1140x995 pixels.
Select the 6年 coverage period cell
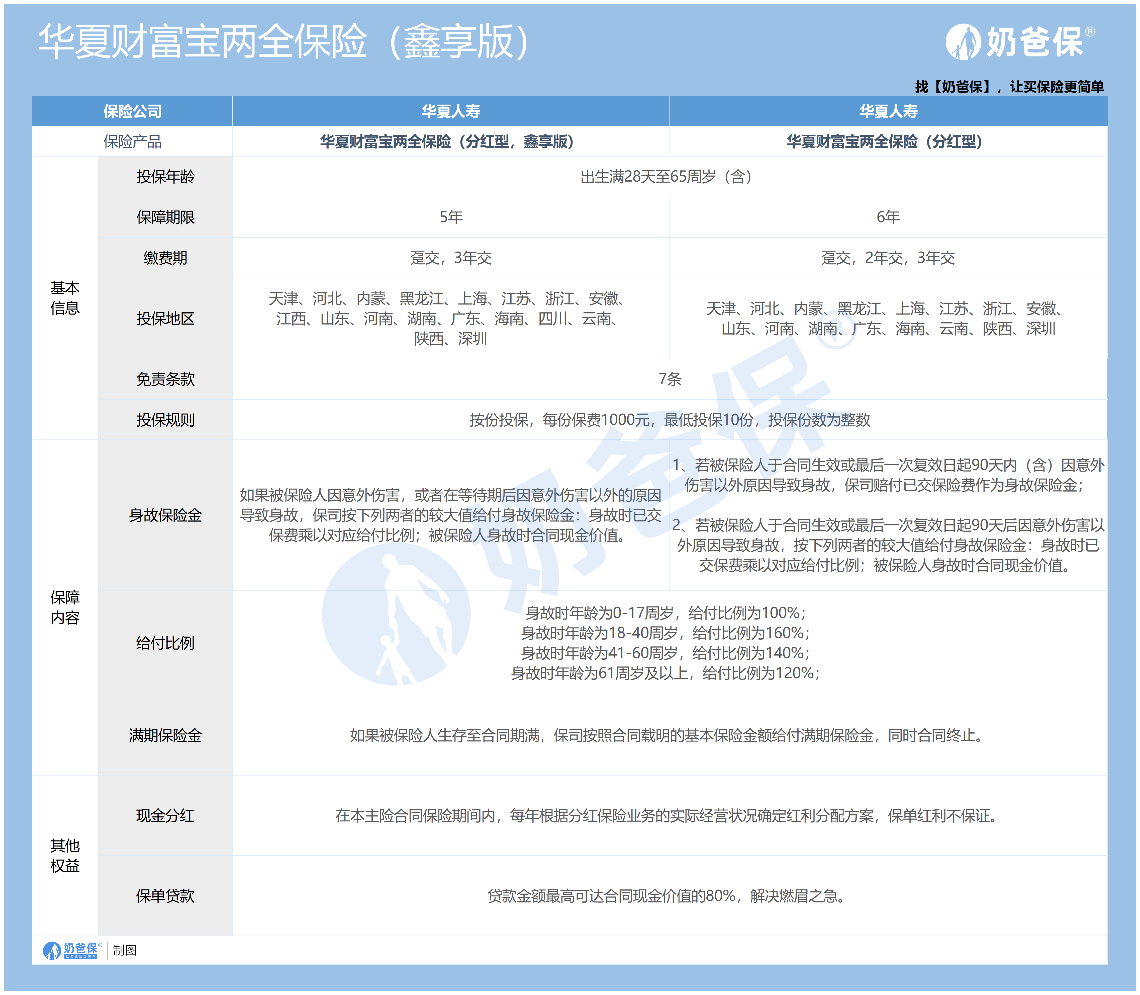(x=888, y=217)
